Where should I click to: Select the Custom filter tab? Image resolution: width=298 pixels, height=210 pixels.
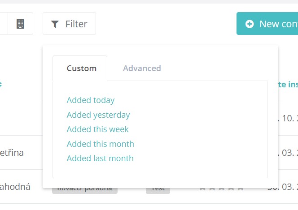[82, 68]
